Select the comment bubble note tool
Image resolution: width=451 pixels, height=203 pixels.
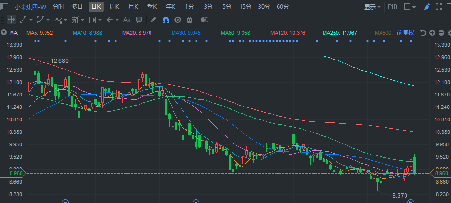pos(139,20)
